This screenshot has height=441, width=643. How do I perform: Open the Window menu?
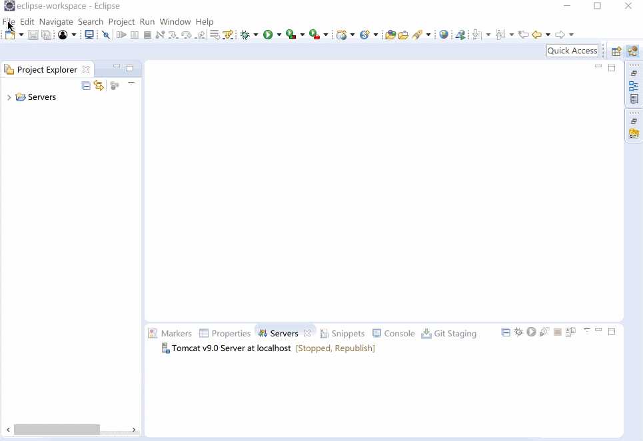[175, 22]
